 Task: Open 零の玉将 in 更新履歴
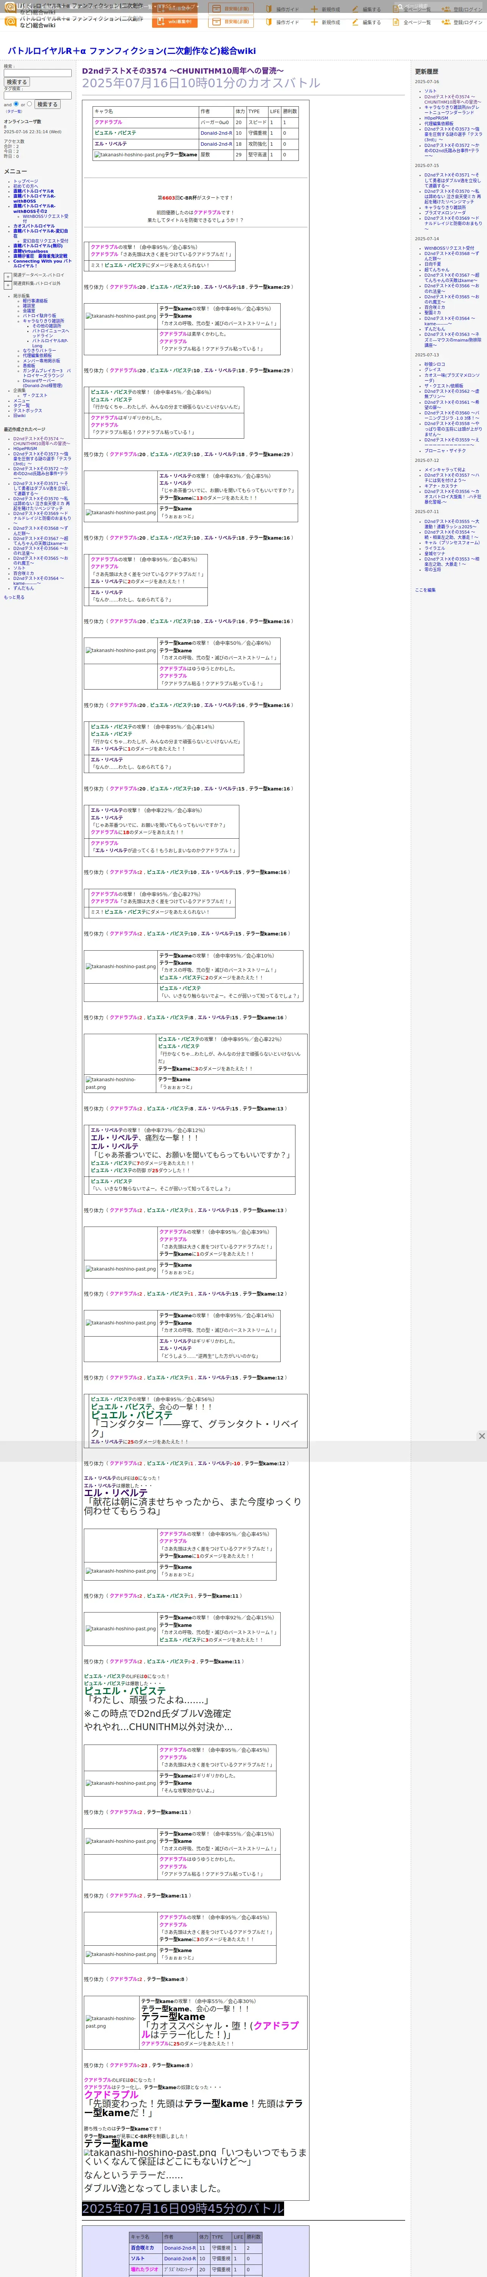click(x=432, y=570)
